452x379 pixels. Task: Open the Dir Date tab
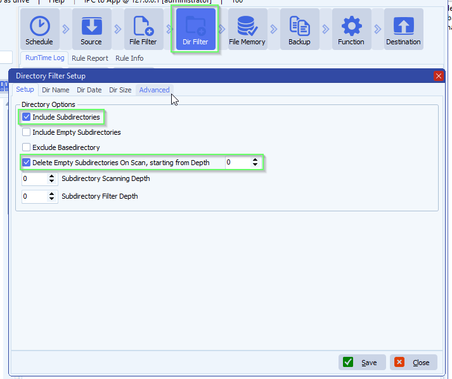[89, 90]
